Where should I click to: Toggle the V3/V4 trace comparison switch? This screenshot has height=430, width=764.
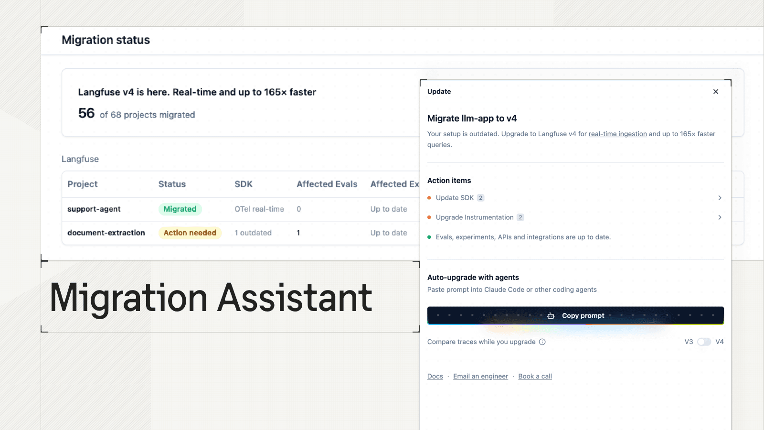(704, 342)
